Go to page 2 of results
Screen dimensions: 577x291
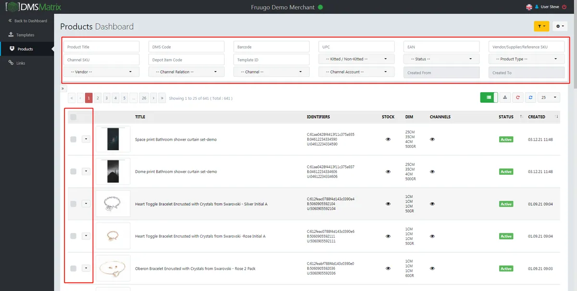pyautogui.click(x=98, y=98)
